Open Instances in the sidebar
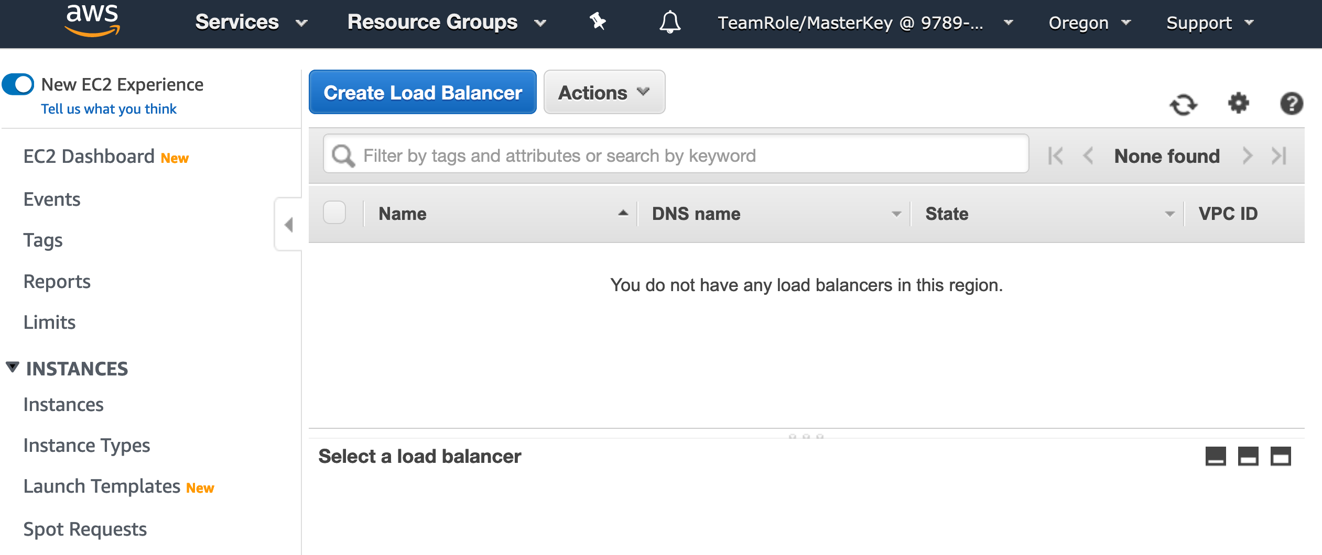Screen dimensions: 1322x555 [63, 405]
